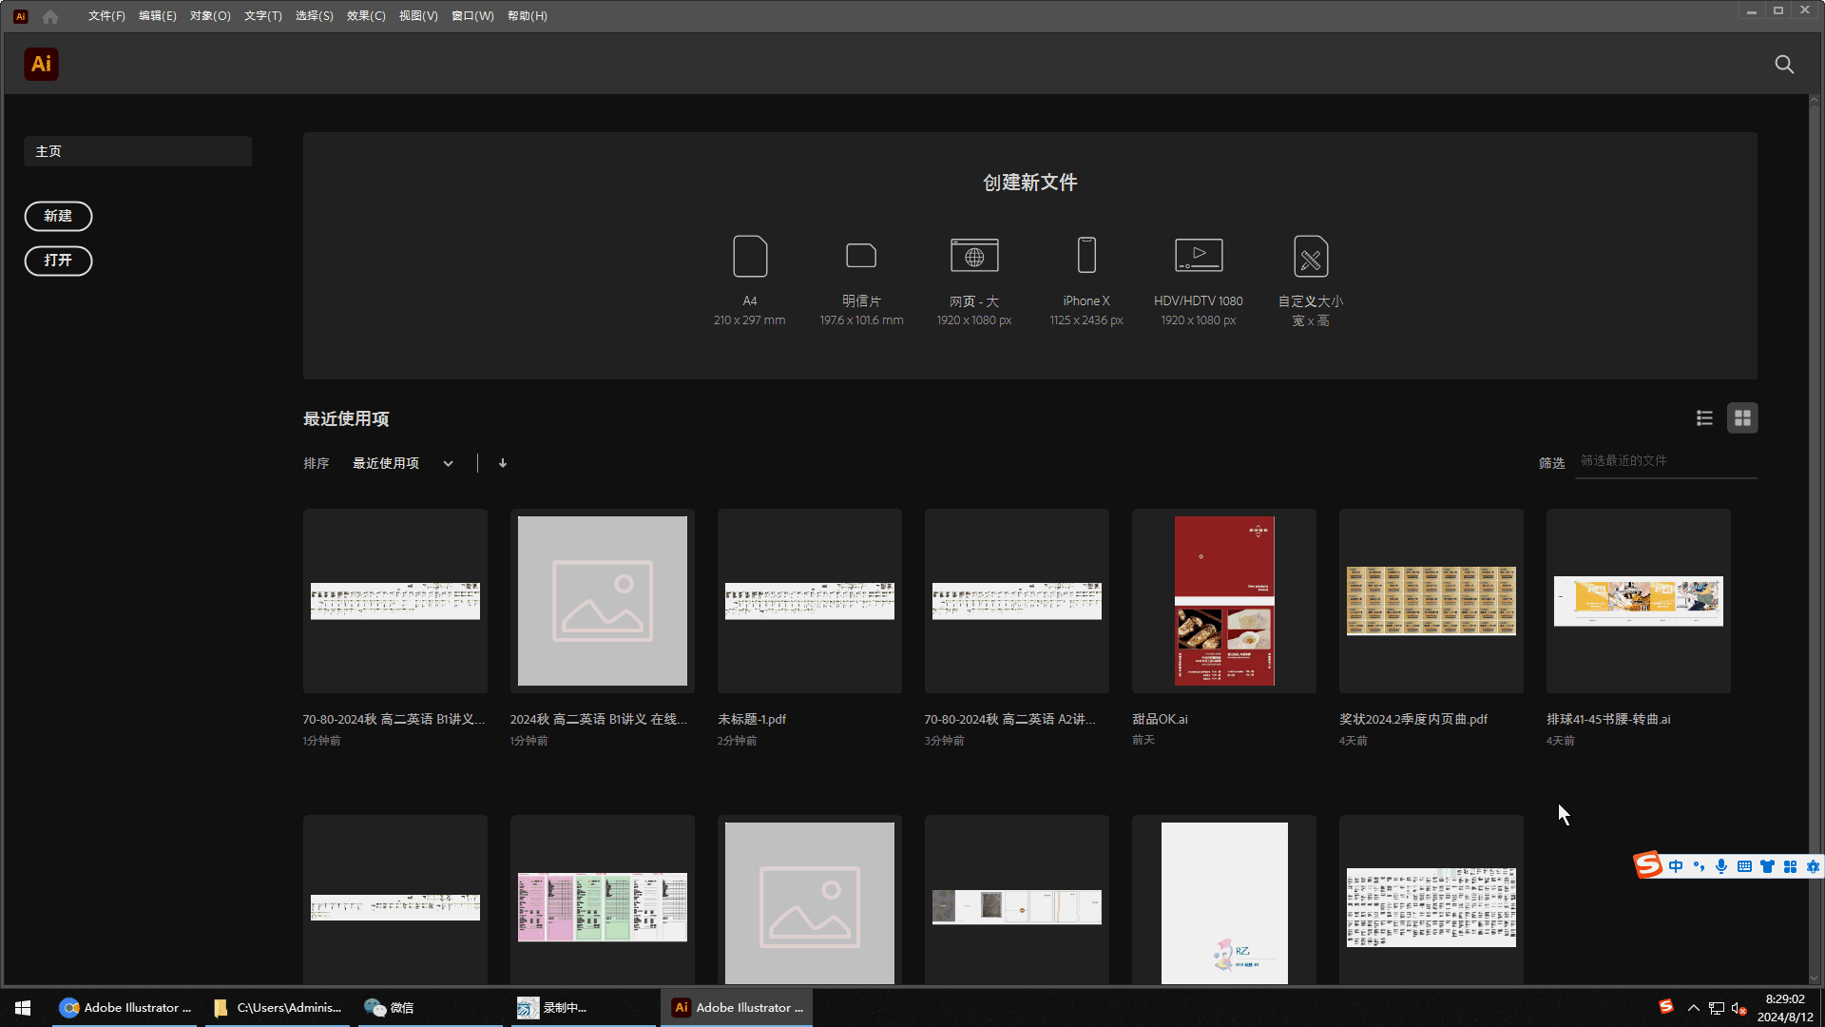Screen dimensions: 1825x1027
Task: Open the 排球41-45书腰-转曲.ai thumbnail
Action: pos(1639,601)
